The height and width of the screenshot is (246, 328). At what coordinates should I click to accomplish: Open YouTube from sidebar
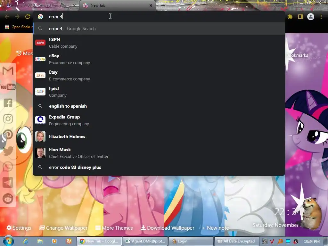pos(8,87)
